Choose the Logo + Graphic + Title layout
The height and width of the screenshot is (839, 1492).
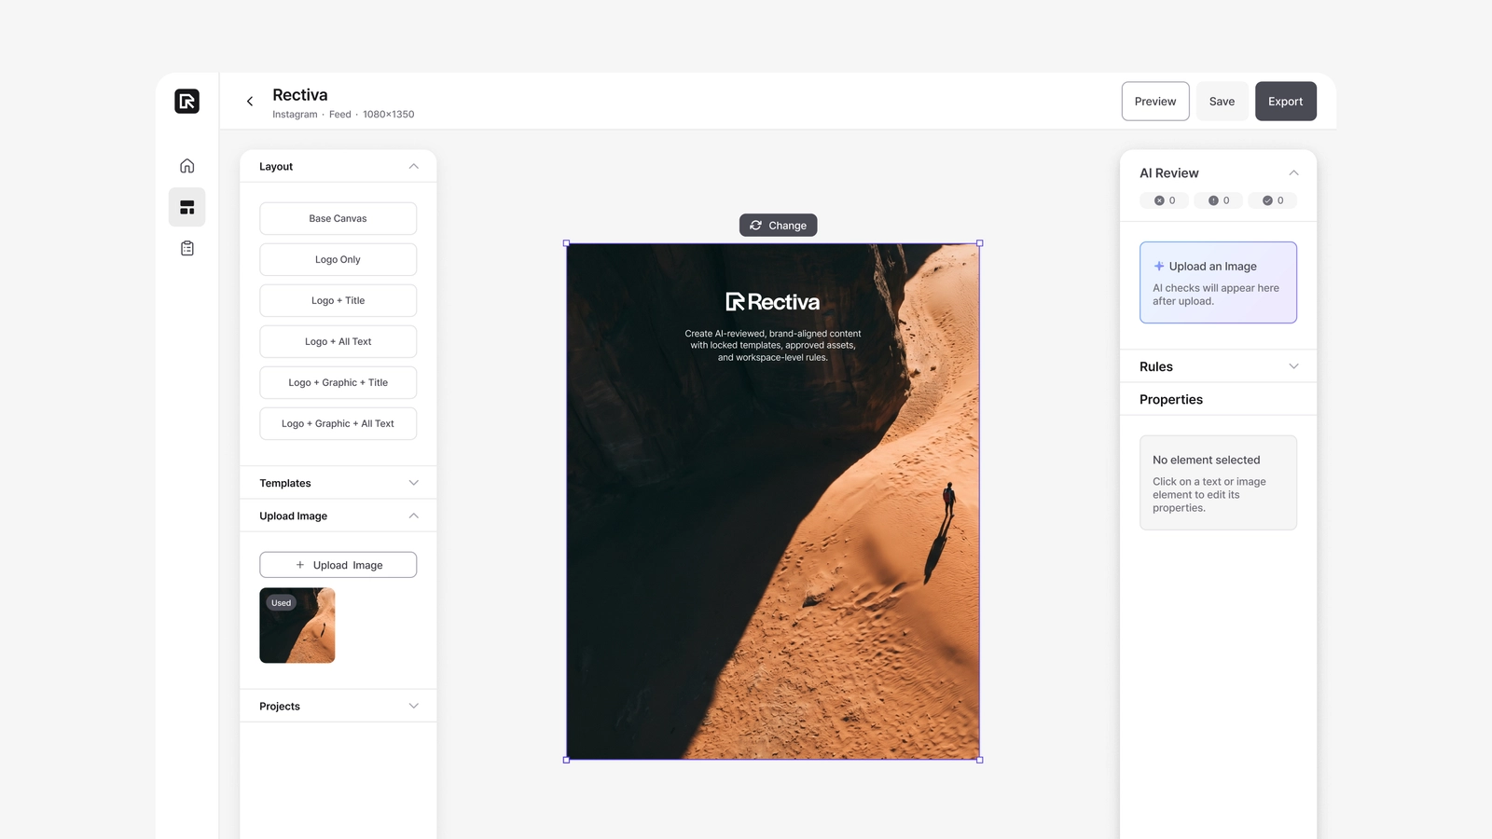tap(338, 382)
